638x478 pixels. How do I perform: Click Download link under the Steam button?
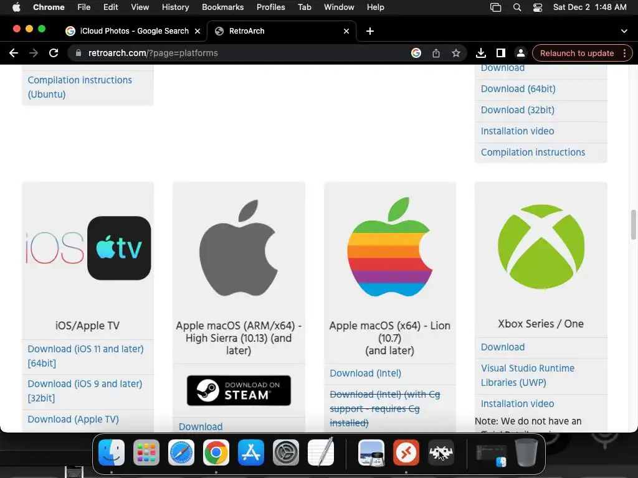point(201,426)
